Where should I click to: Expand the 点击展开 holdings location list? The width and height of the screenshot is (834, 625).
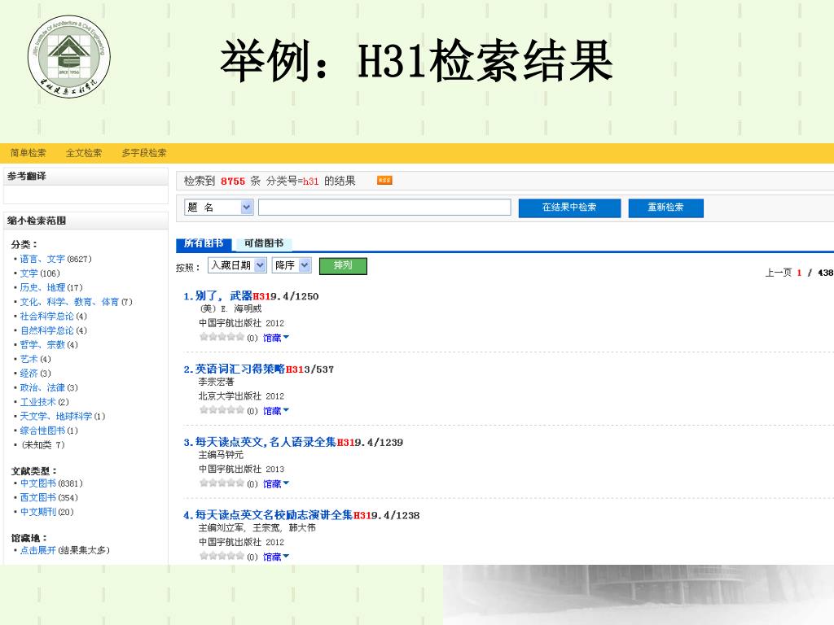(x=37, y=550)
